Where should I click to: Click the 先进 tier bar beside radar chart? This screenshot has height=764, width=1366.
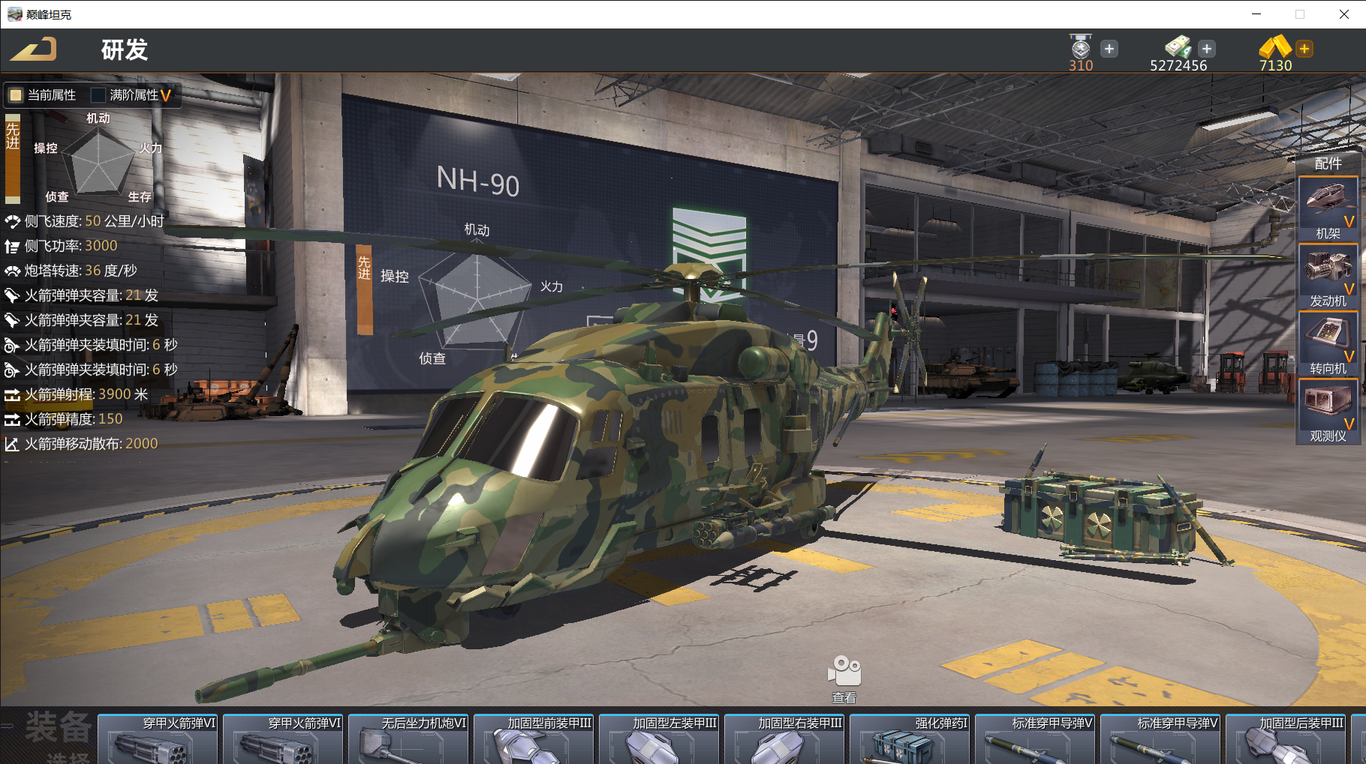coord(13,158)
